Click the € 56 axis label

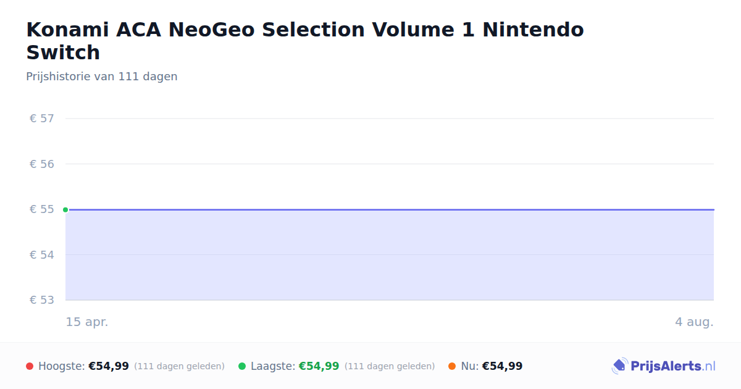point(42,164)
